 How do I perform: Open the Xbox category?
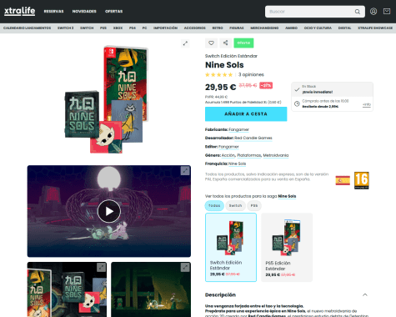(118, 28)
